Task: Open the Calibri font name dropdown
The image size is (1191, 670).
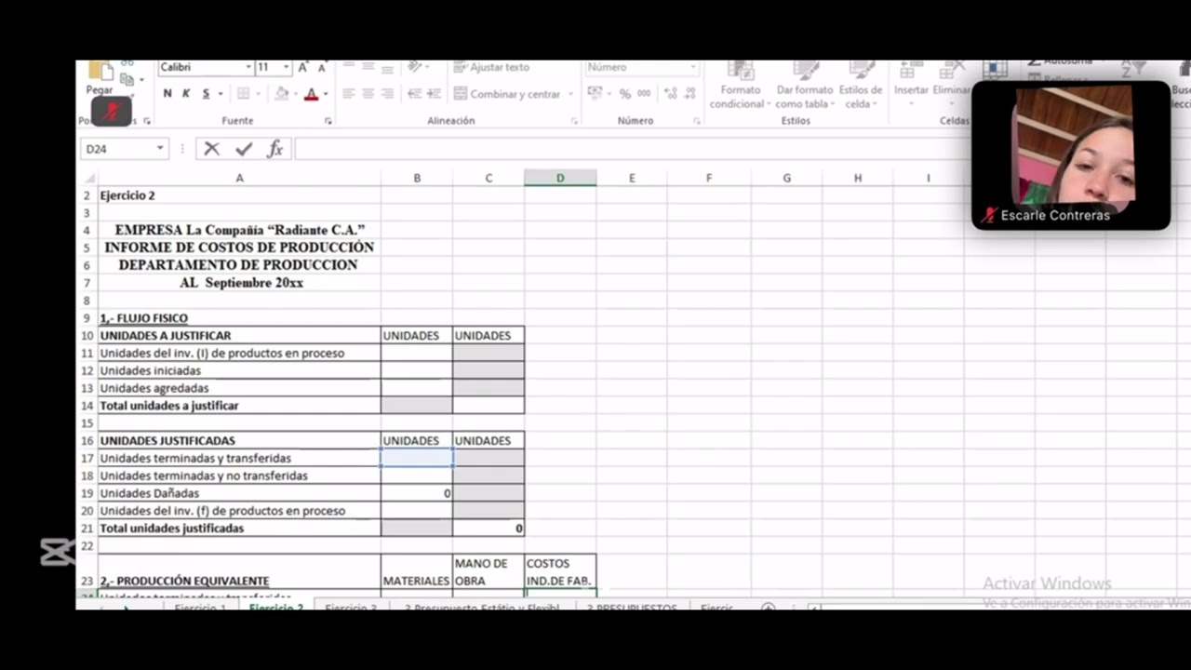Action: coord(248,67)
